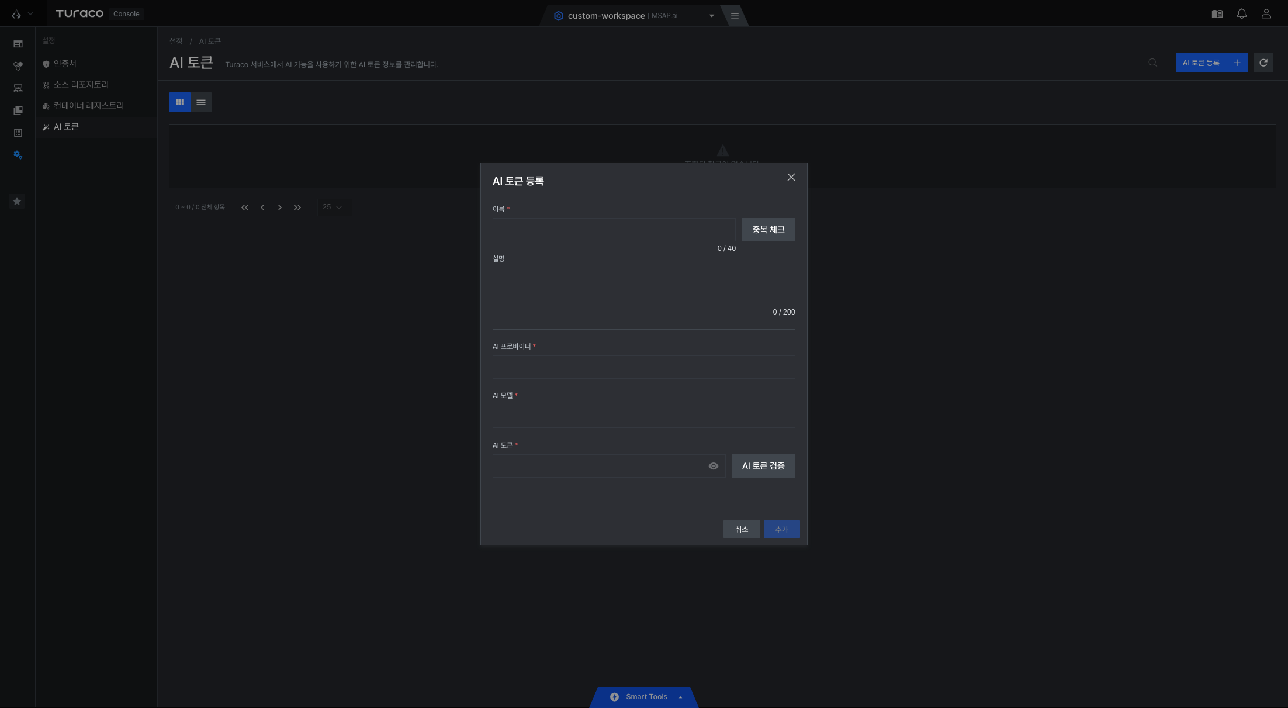This screenshot has width=1288, height=708.
Task: Select 소스 리포지토리 in settings menu
Action: pyautogui.click(x=81, y=85)
